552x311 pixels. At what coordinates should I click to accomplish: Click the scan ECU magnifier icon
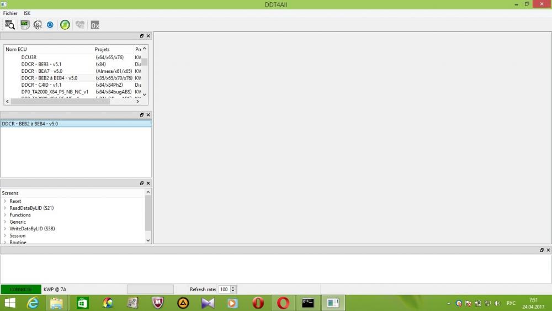click(10, 25)
